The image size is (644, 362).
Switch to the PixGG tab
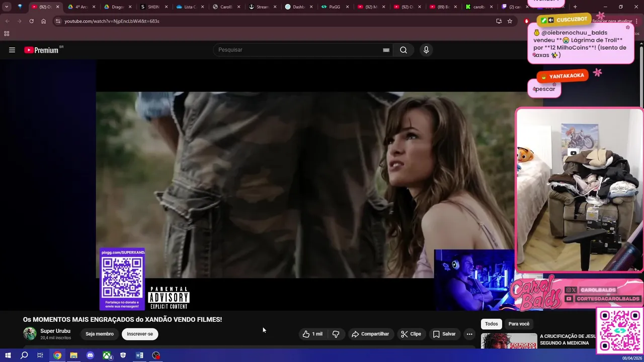[x=335, y=7]
